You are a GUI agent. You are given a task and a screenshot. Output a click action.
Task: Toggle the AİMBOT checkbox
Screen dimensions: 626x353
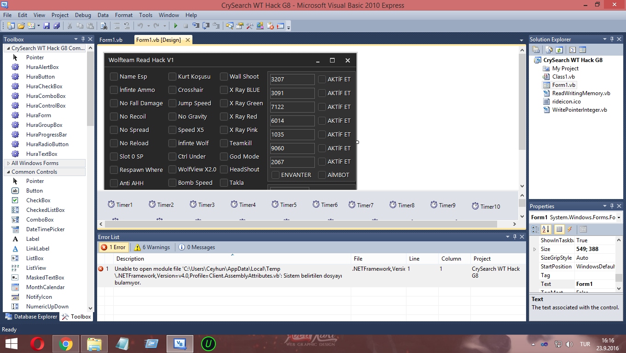coord(322,175)
